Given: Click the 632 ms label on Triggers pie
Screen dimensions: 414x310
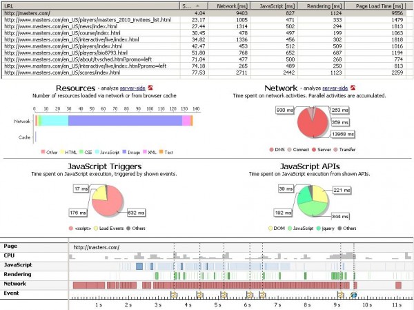Looking at the screenshot, I should (x=136, y=213).
